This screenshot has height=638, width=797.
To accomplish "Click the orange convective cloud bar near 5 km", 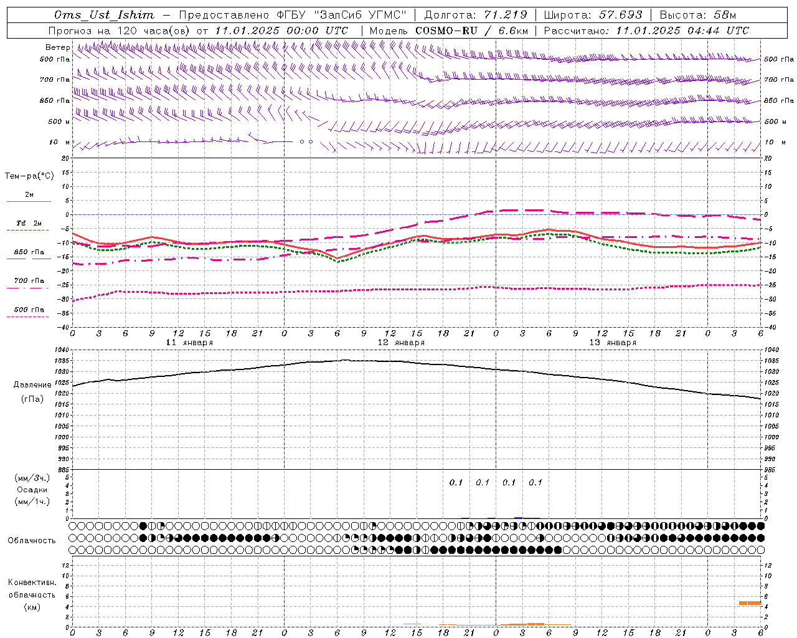I will click(750, 603).
